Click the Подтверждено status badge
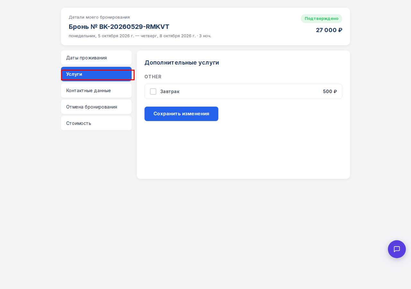411x289 pixels. click(x=321, y=19)
